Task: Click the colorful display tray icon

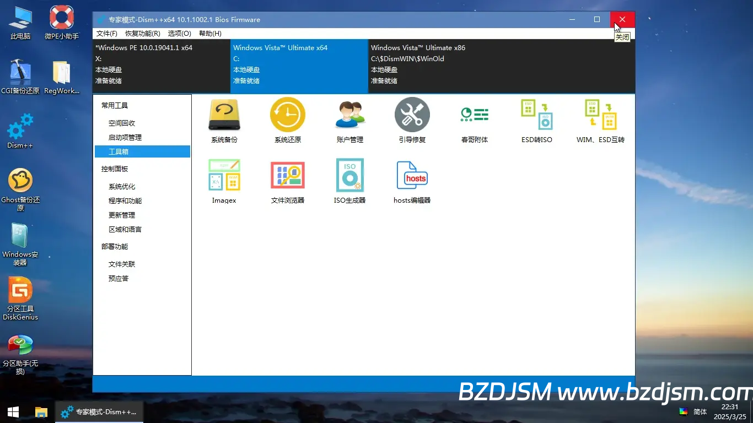Action: point(684,412)
